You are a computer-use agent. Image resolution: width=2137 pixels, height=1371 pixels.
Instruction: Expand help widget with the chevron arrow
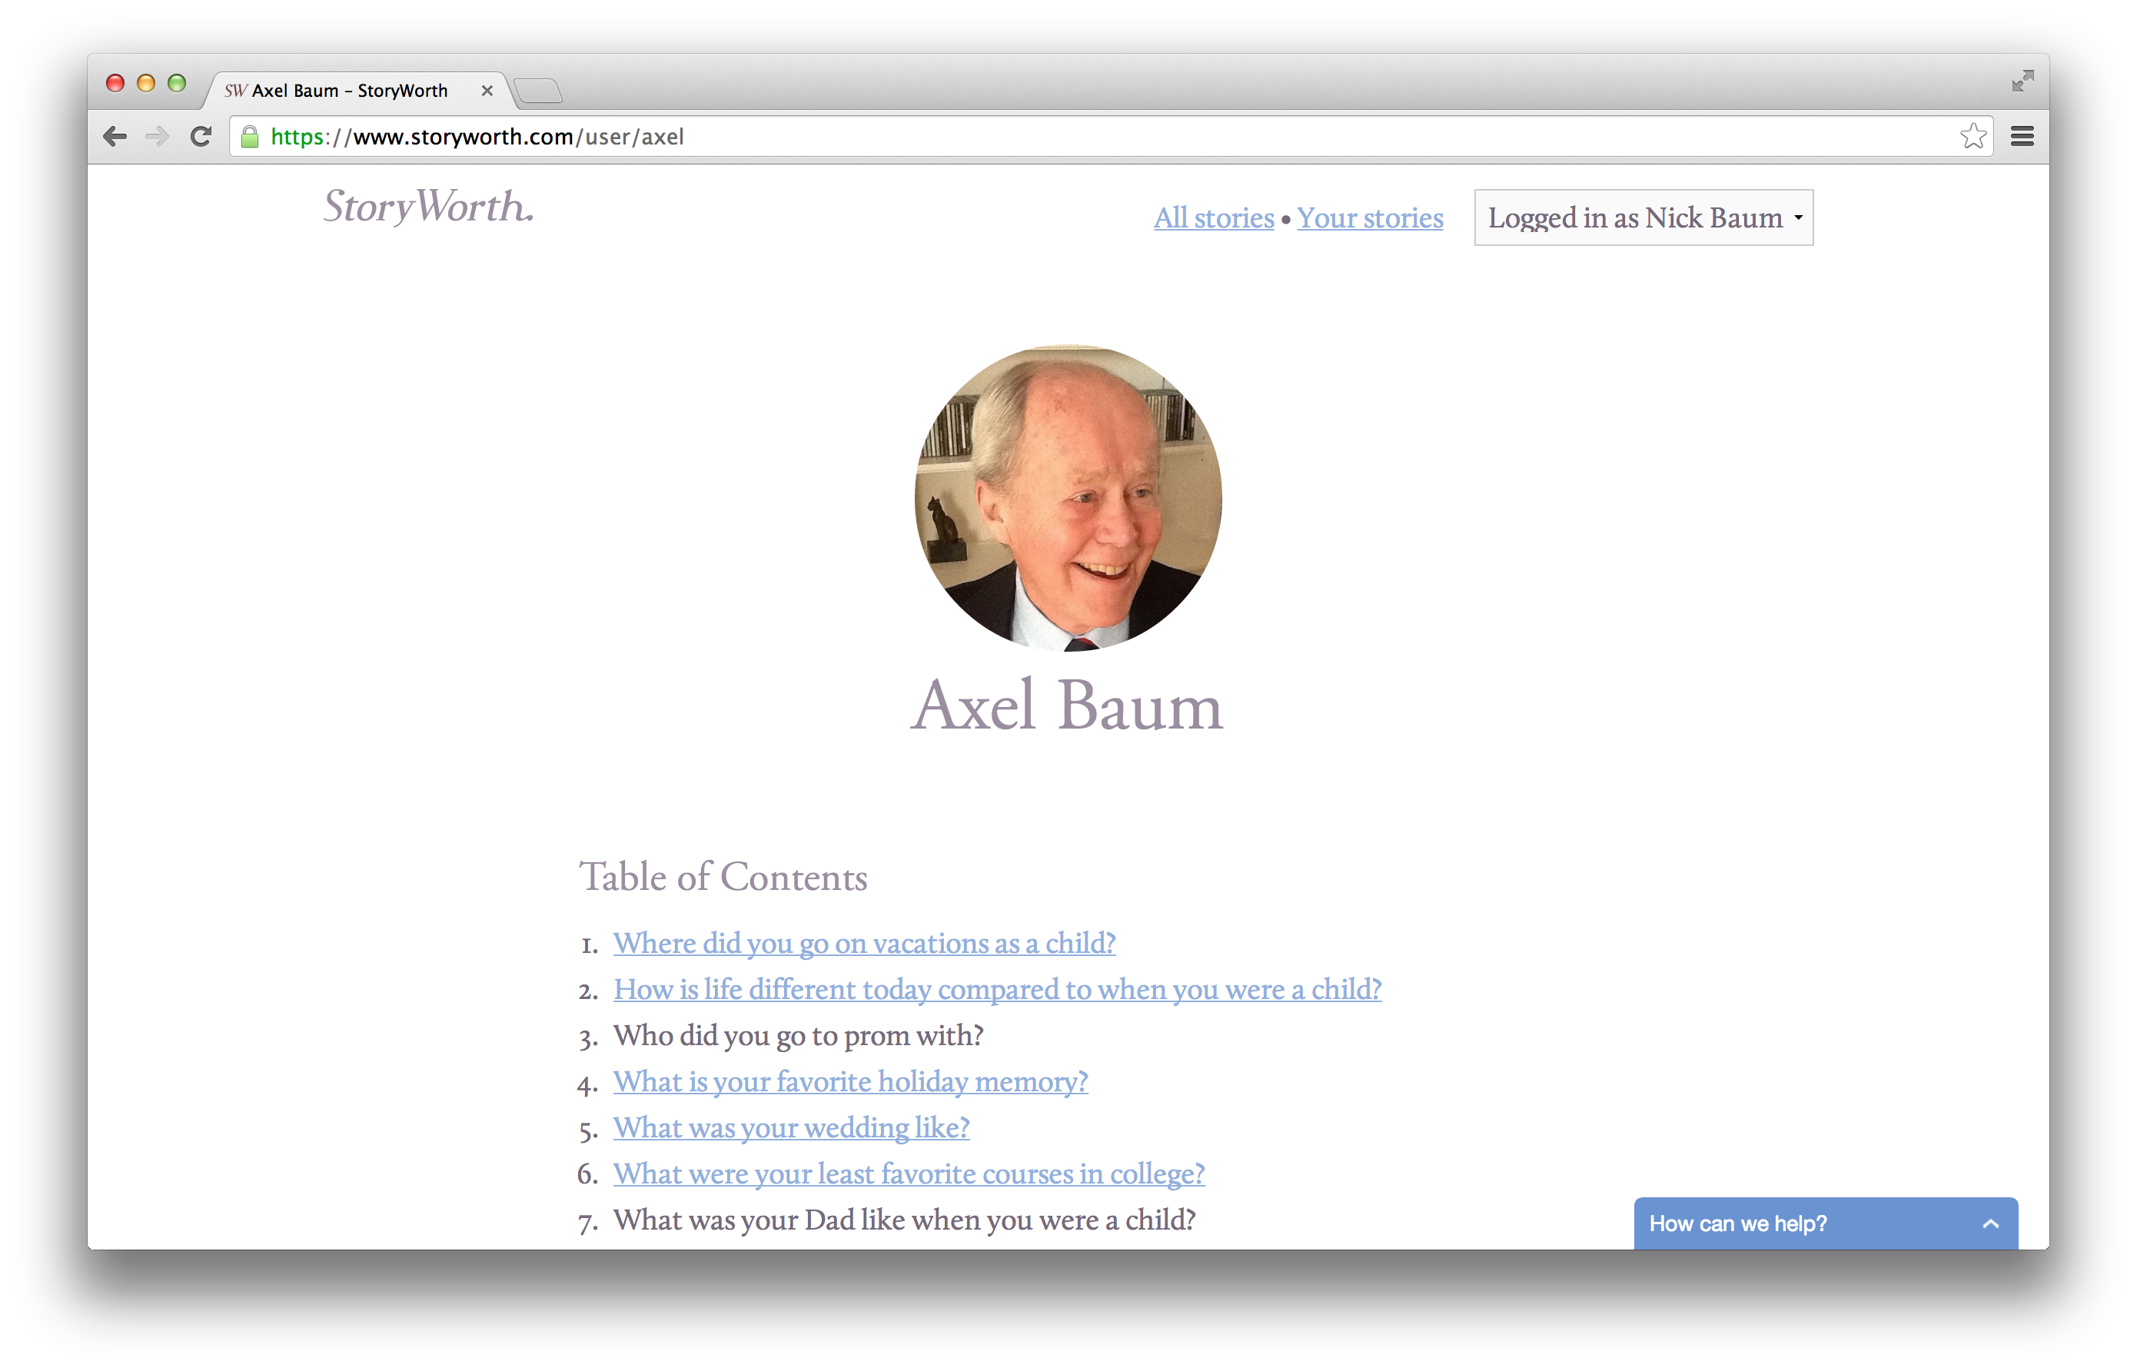coord(1991,1224)
